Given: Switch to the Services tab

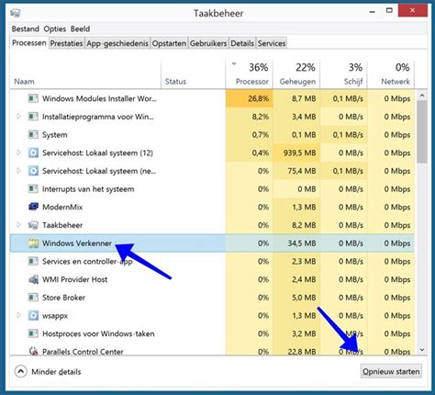Looking at the screenshot, I should click(272, 43).
